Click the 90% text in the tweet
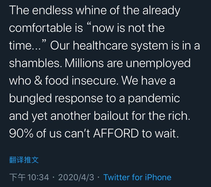Viewport: 211px width, 187px height. point(21,133)
